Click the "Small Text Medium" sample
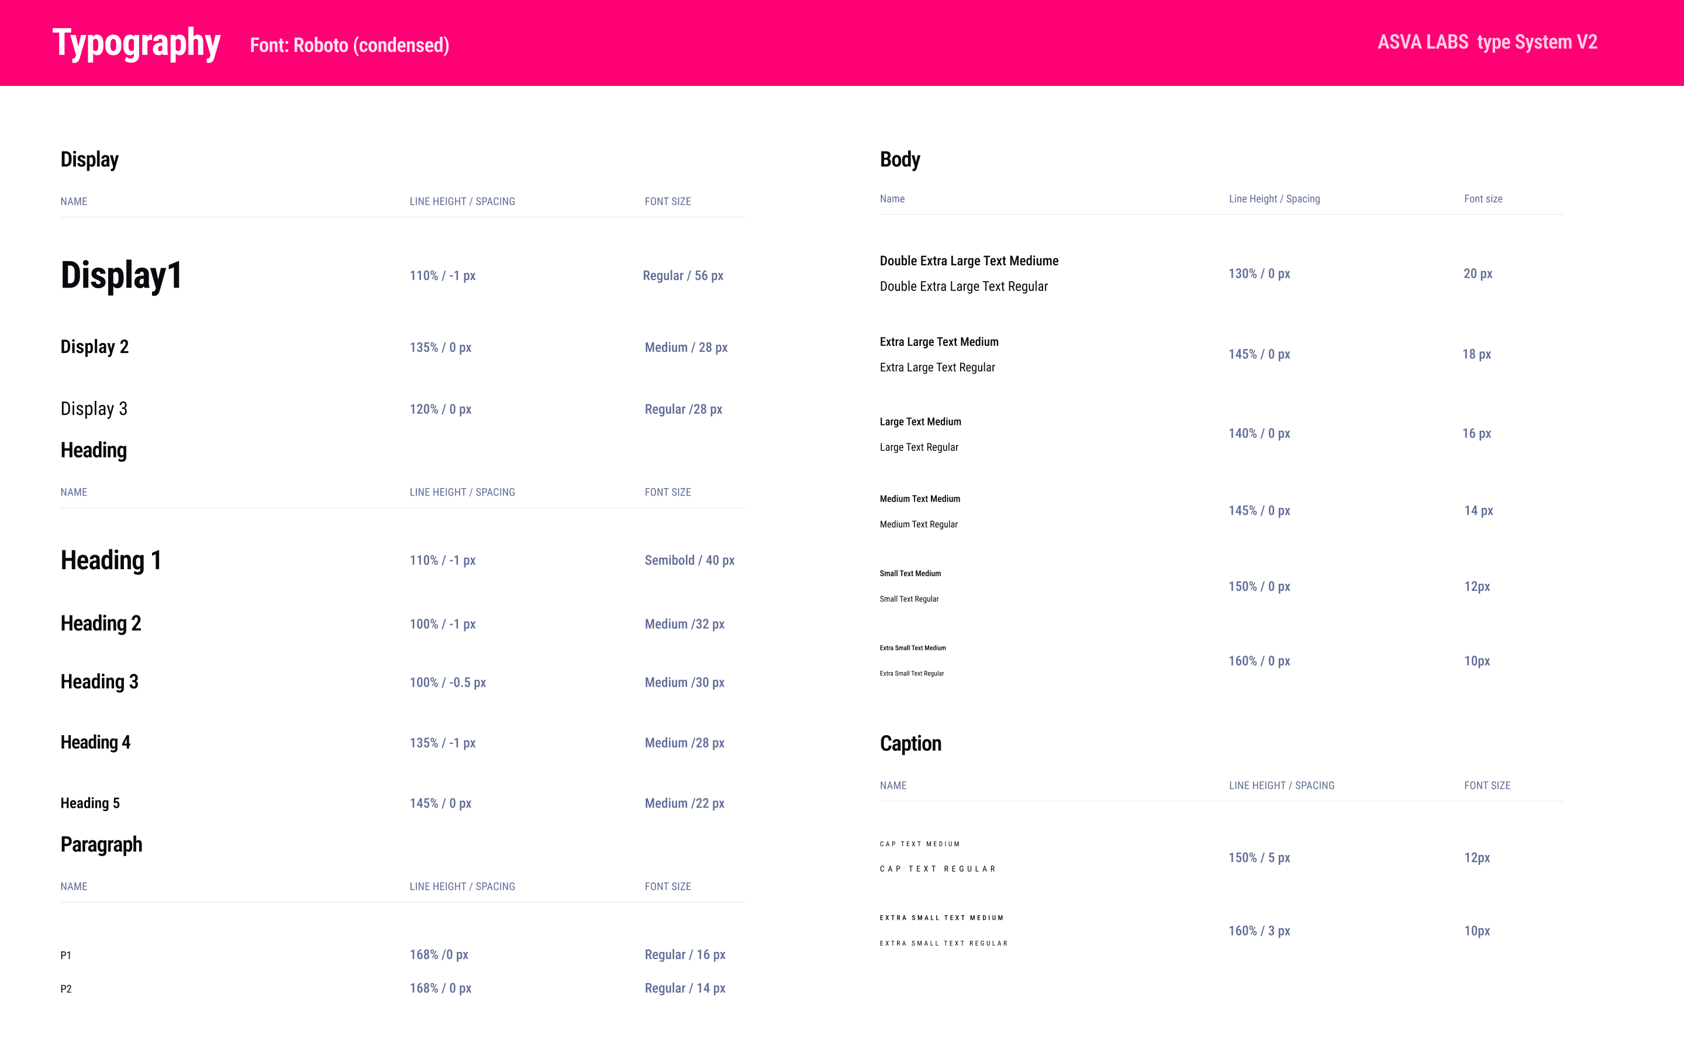The image size is (1684, 1063). click(x=910, y=574)
